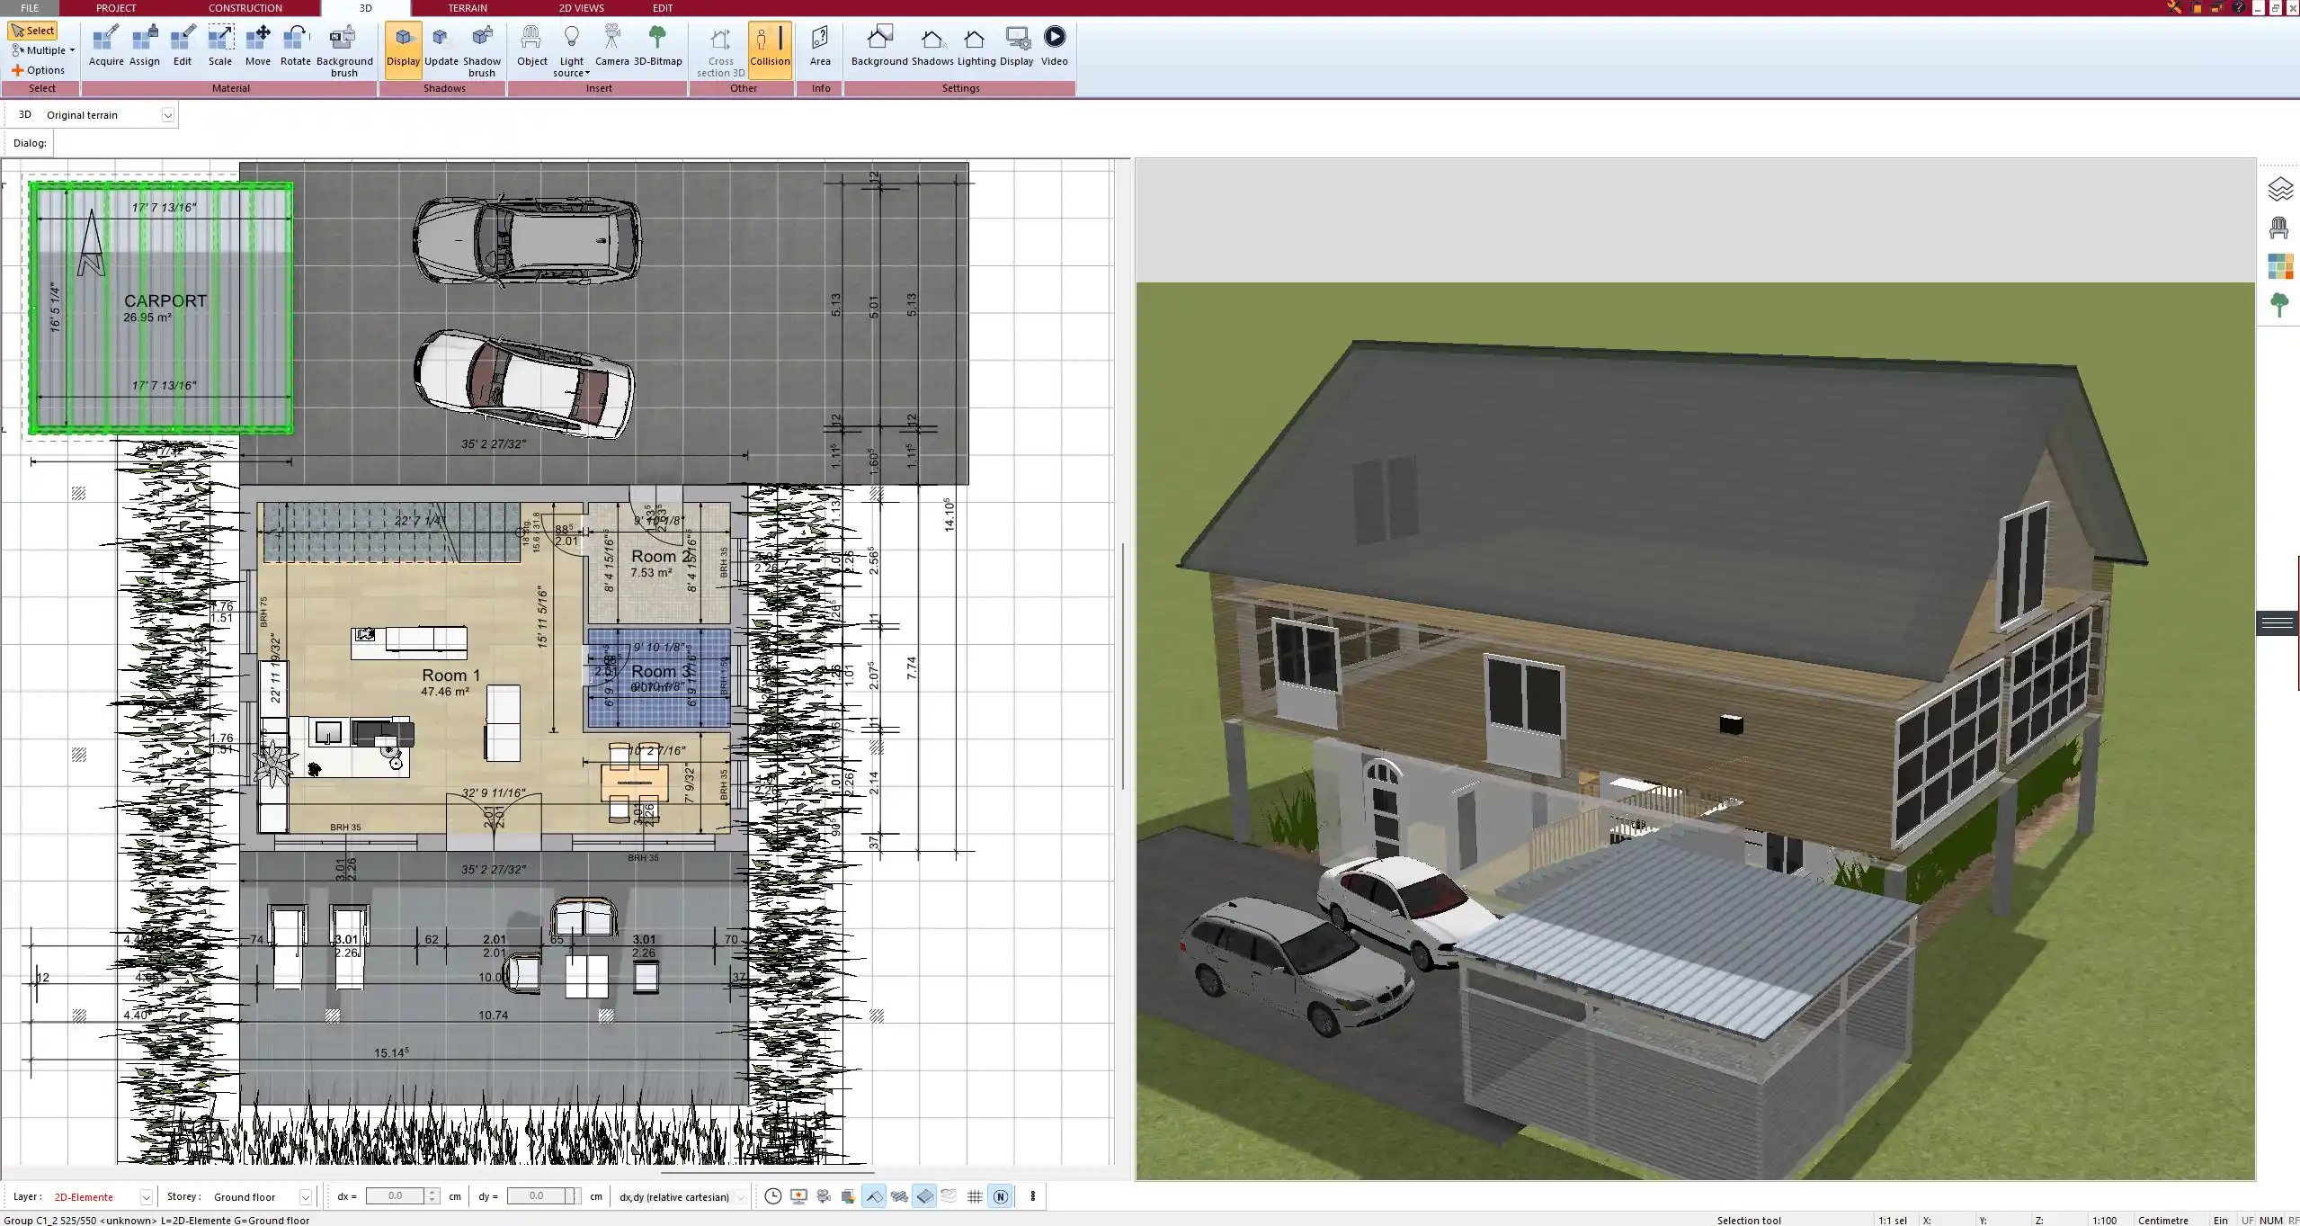Expand the Light source dropdown arrow

coord(587,74)
